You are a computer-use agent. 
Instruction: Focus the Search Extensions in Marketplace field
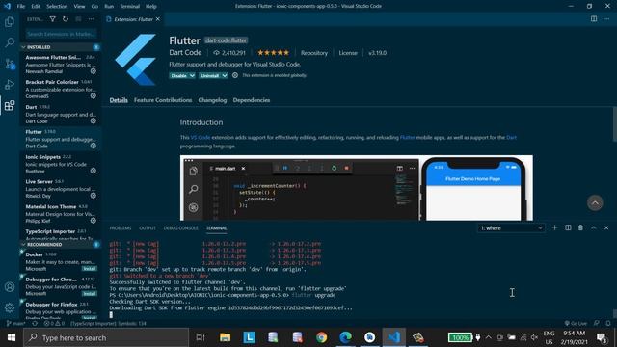[x=61, y=34]
